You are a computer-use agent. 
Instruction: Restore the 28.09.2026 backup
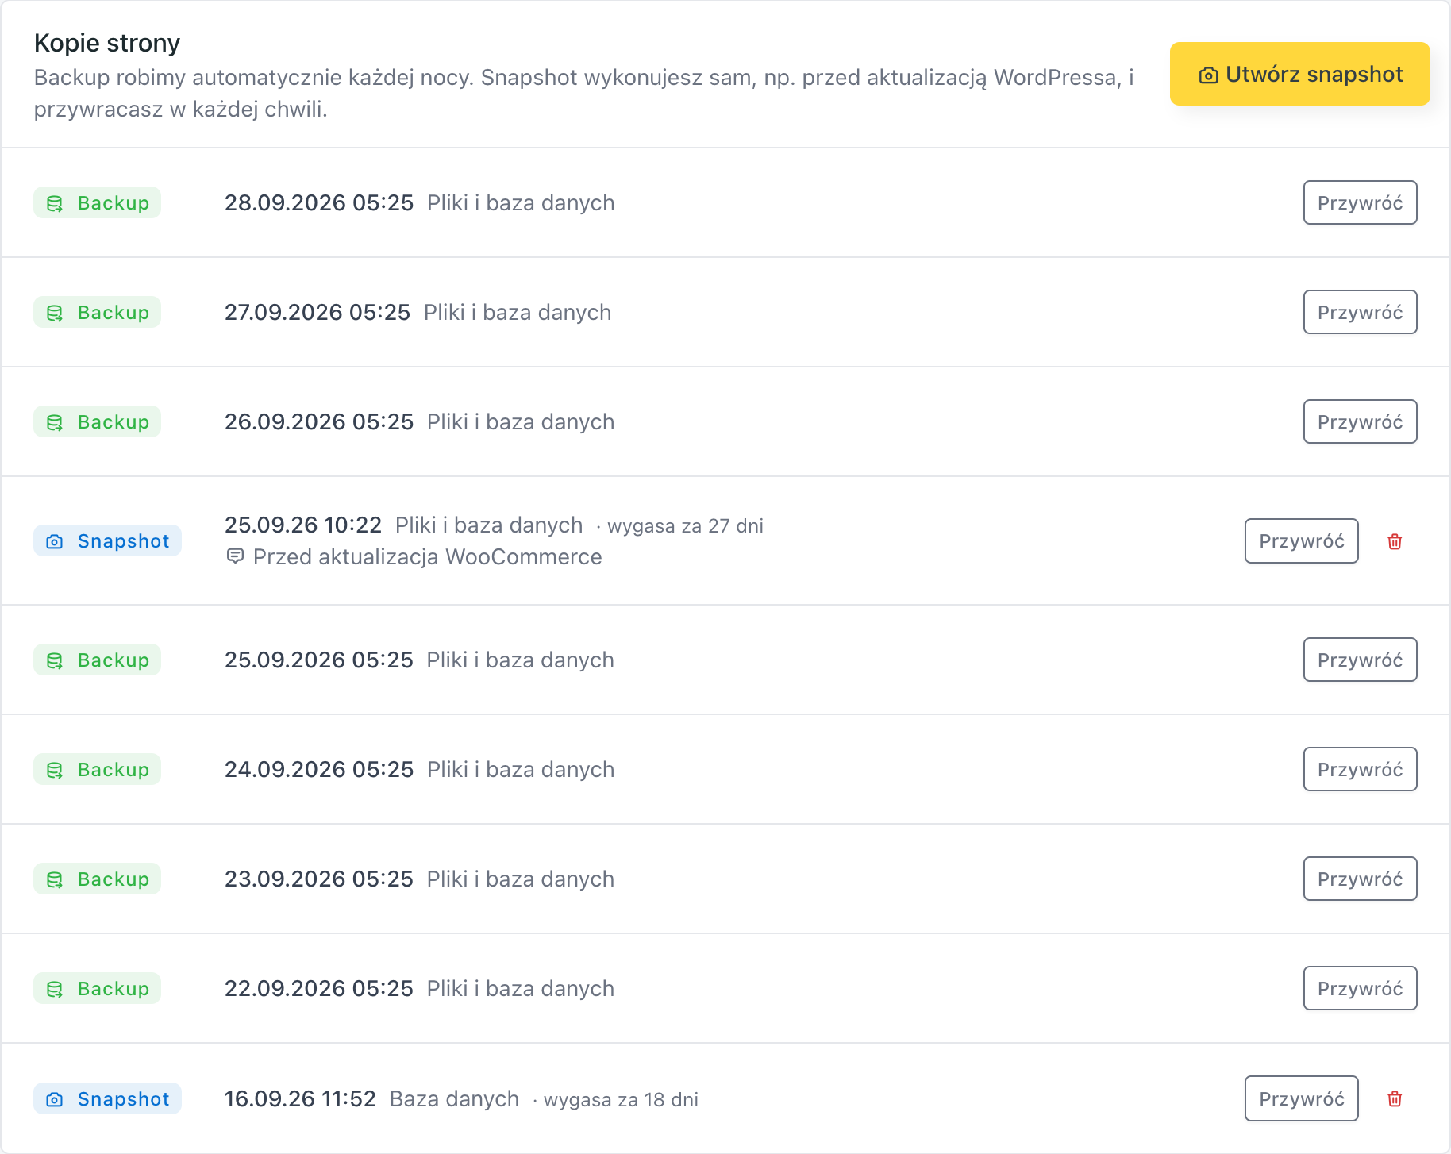1360,202
